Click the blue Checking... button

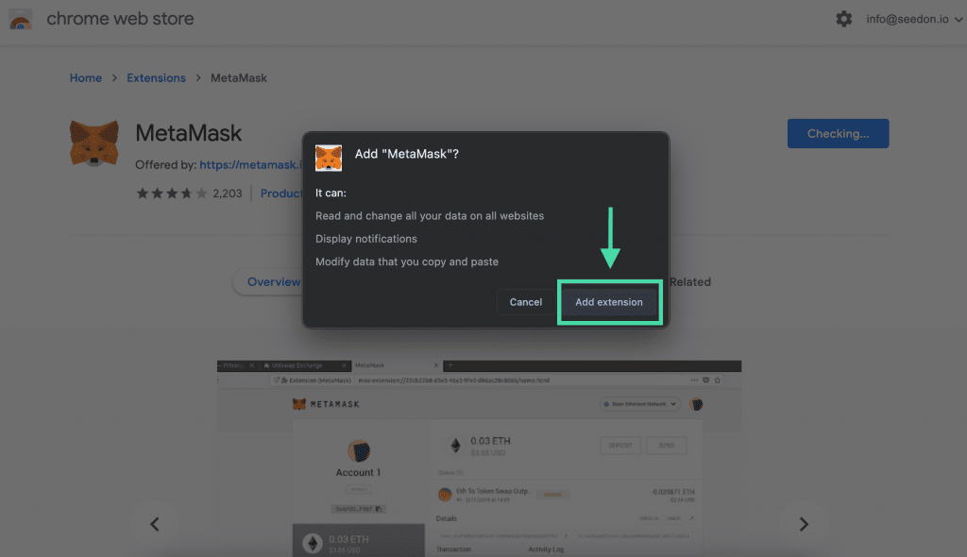(839, 134)
